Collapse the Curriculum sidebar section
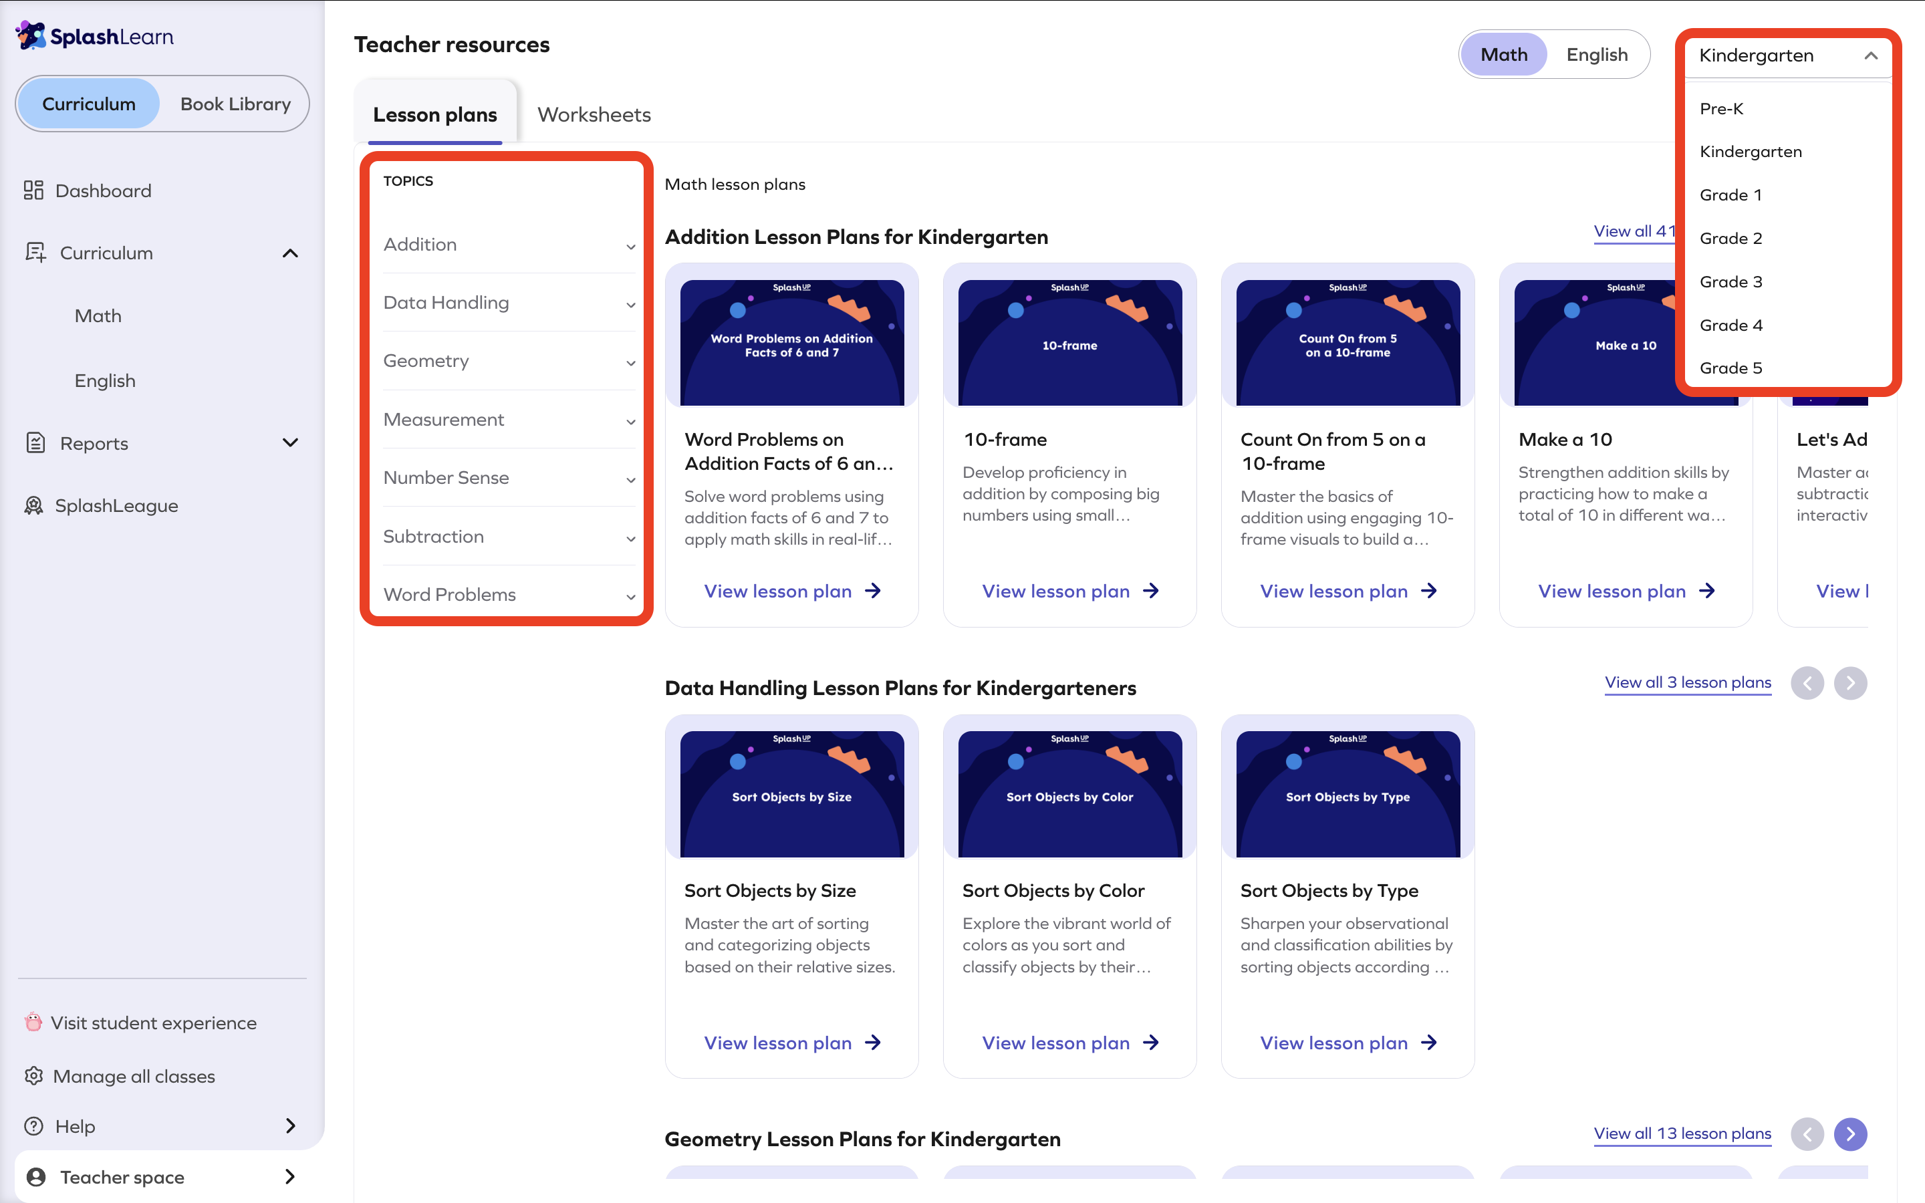This screenshot has height=1203, width=1925. [x=290, y=253]
